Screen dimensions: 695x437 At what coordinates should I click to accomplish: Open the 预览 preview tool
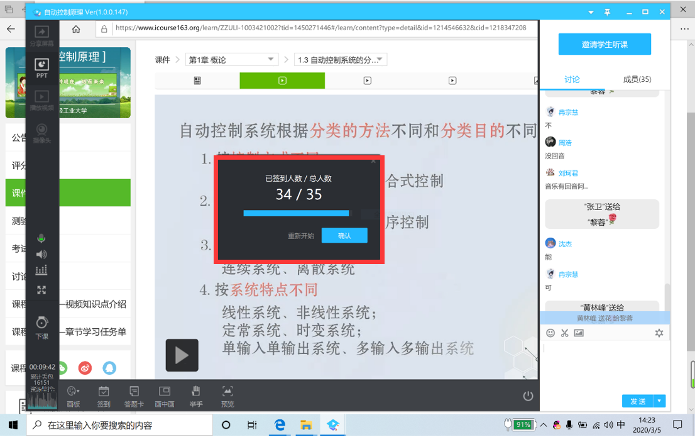227,396
